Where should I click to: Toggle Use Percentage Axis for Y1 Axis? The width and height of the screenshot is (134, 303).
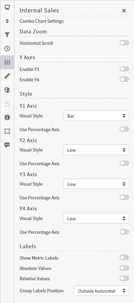click(124, 129)
